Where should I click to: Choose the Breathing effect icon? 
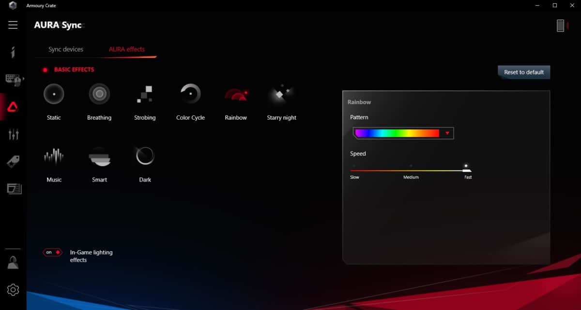click(99, 94)
